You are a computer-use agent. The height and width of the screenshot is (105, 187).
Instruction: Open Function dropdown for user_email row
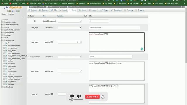(x=70, y=71)
